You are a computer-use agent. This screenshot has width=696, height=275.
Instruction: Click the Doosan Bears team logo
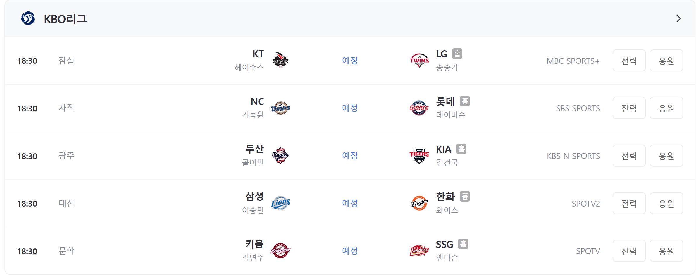(280, 155)
